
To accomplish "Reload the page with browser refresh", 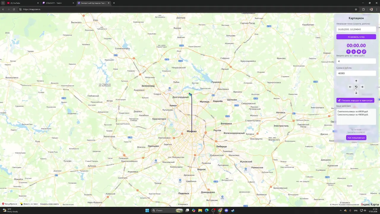I will coord(14,10).
